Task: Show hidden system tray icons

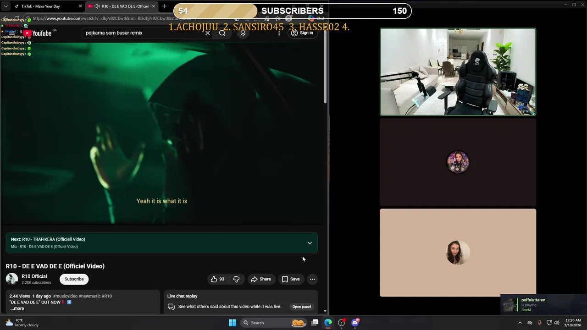Action: tap(520, 323)
